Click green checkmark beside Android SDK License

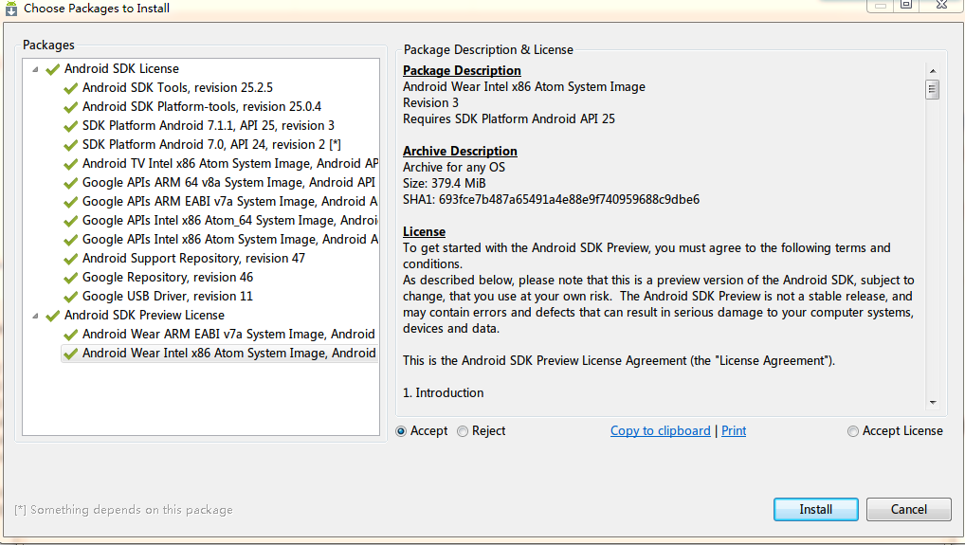click(53, 69)
